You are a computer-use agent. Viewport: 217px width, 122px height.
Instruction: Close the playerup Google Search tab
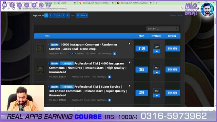tap(75, 3)
